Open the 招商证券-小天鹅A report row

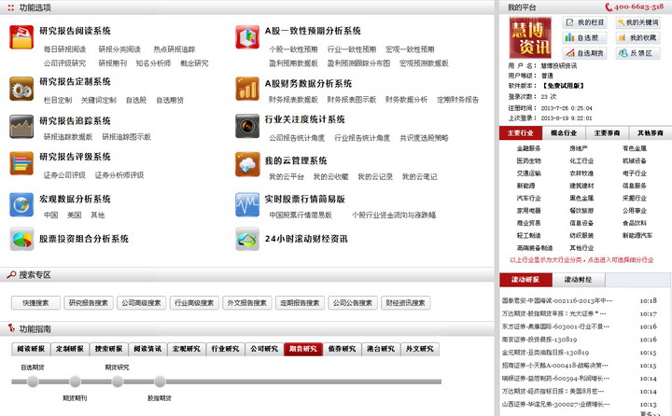555,366
